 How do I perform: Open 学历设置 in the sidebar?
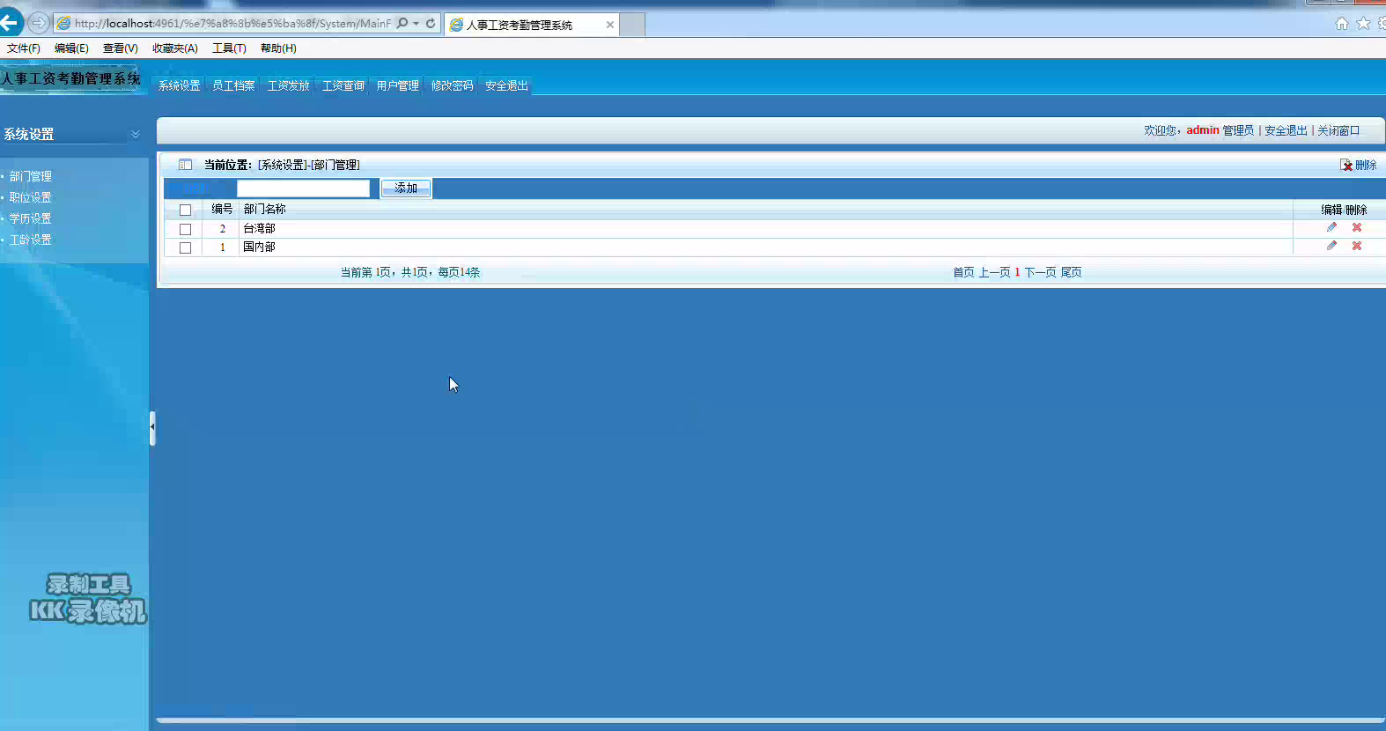(31, 218)
